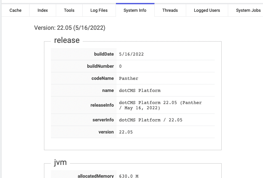
Task: Click the version row value 22.05
Action: pos(126,132)
